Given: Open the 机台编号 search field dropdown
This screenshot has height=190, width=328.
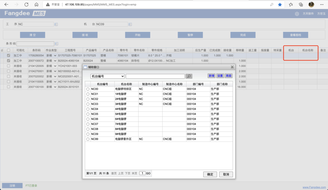Looking at the screenshot, I should pos(108,76).
